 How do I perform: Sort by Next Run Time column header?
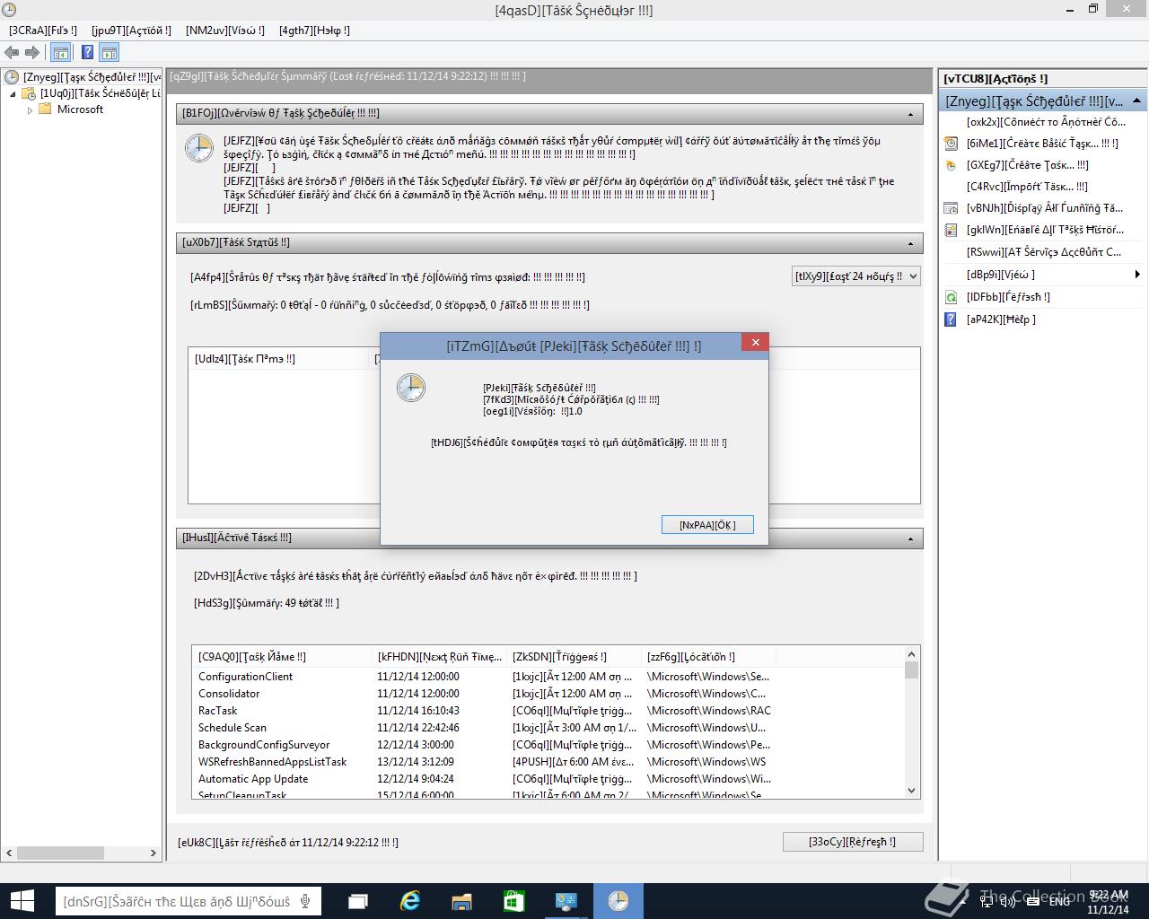(439, 657)
